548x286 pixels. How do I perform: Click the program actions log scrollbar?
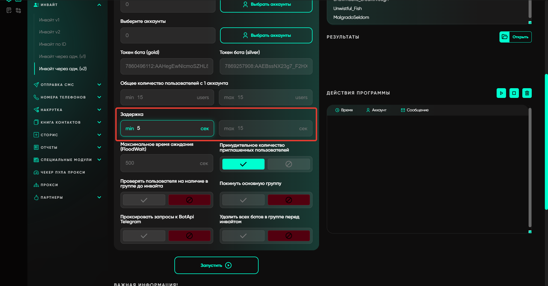pyautogui.click(x=530, y=168)
